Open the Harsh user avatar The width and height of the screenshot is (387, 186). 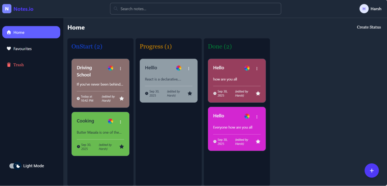(364, 9)
